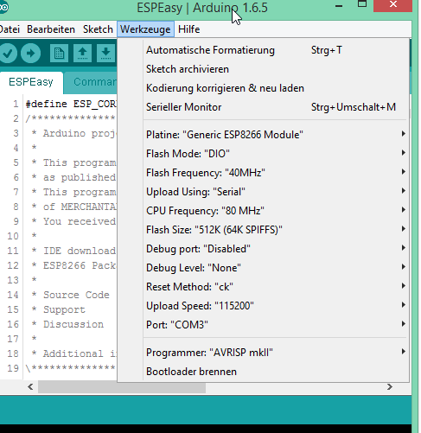
Task: Expand the Port COM3 submenu
Action: pos(263,325)
